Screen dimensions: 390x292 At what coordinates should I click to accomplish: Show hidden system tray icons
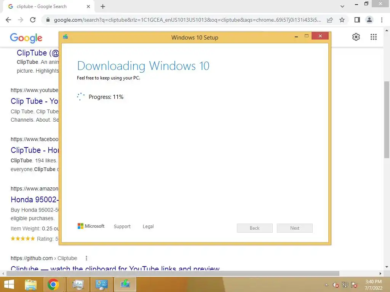pyautogui.click(x=326, y=285)
